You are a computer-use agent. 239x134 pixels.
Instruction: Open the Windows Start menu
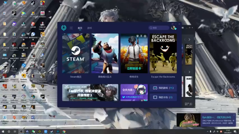(x=3, y=132)
